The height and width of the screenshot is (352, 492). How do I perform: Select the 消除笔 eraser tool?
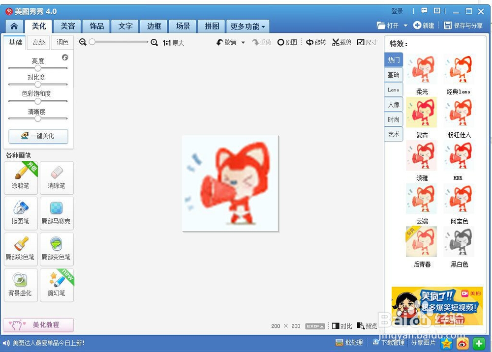57,178
